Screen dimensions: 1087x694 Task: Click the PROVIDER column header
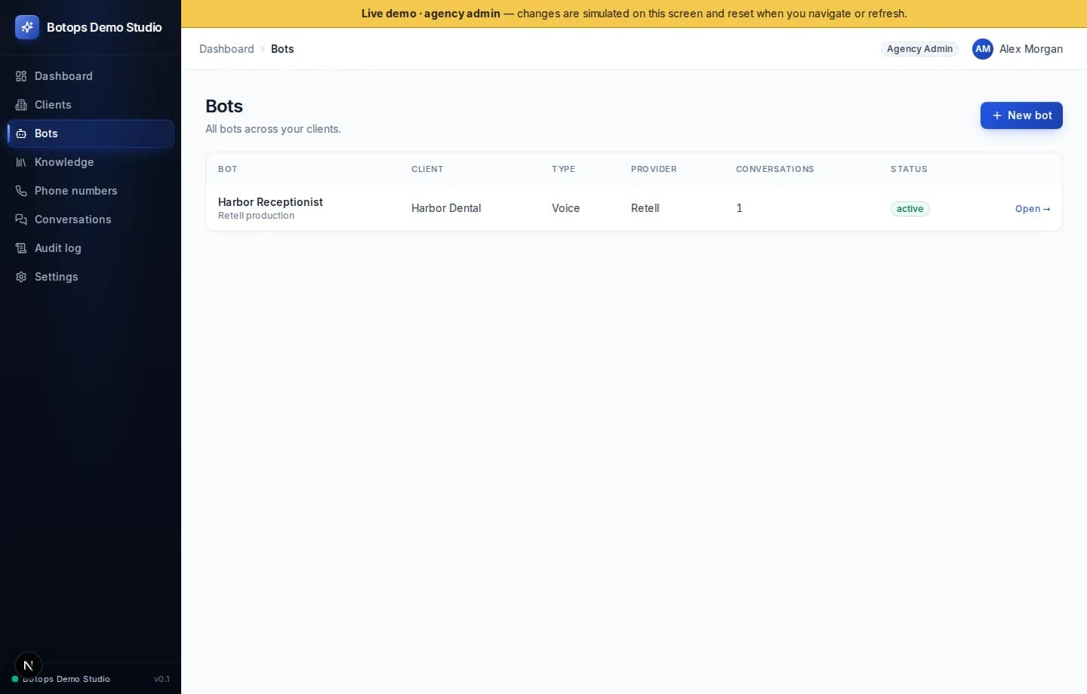[654, 169]
